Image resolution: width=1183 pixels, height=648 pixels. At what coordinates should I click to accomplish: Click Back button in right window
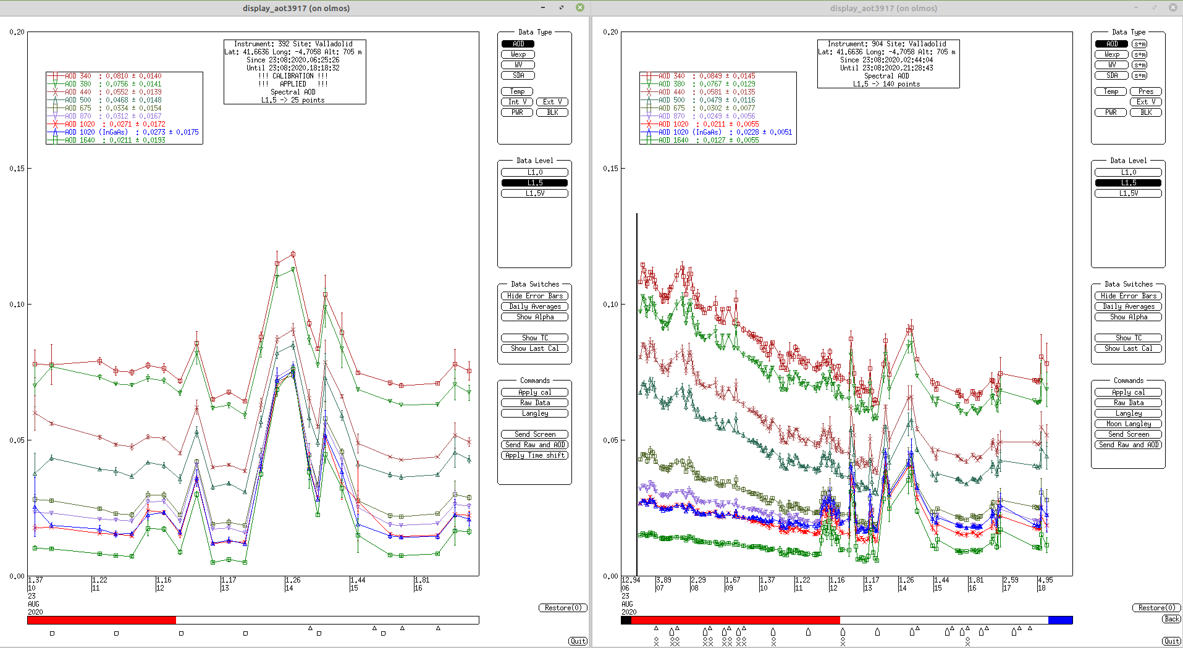(1171, 619)
